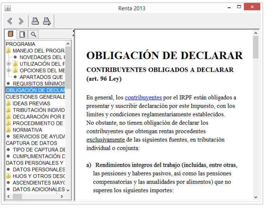The image size is (268, 208).
Task: Click the Print icon in toolbar
Action: [x=35, y=21]
